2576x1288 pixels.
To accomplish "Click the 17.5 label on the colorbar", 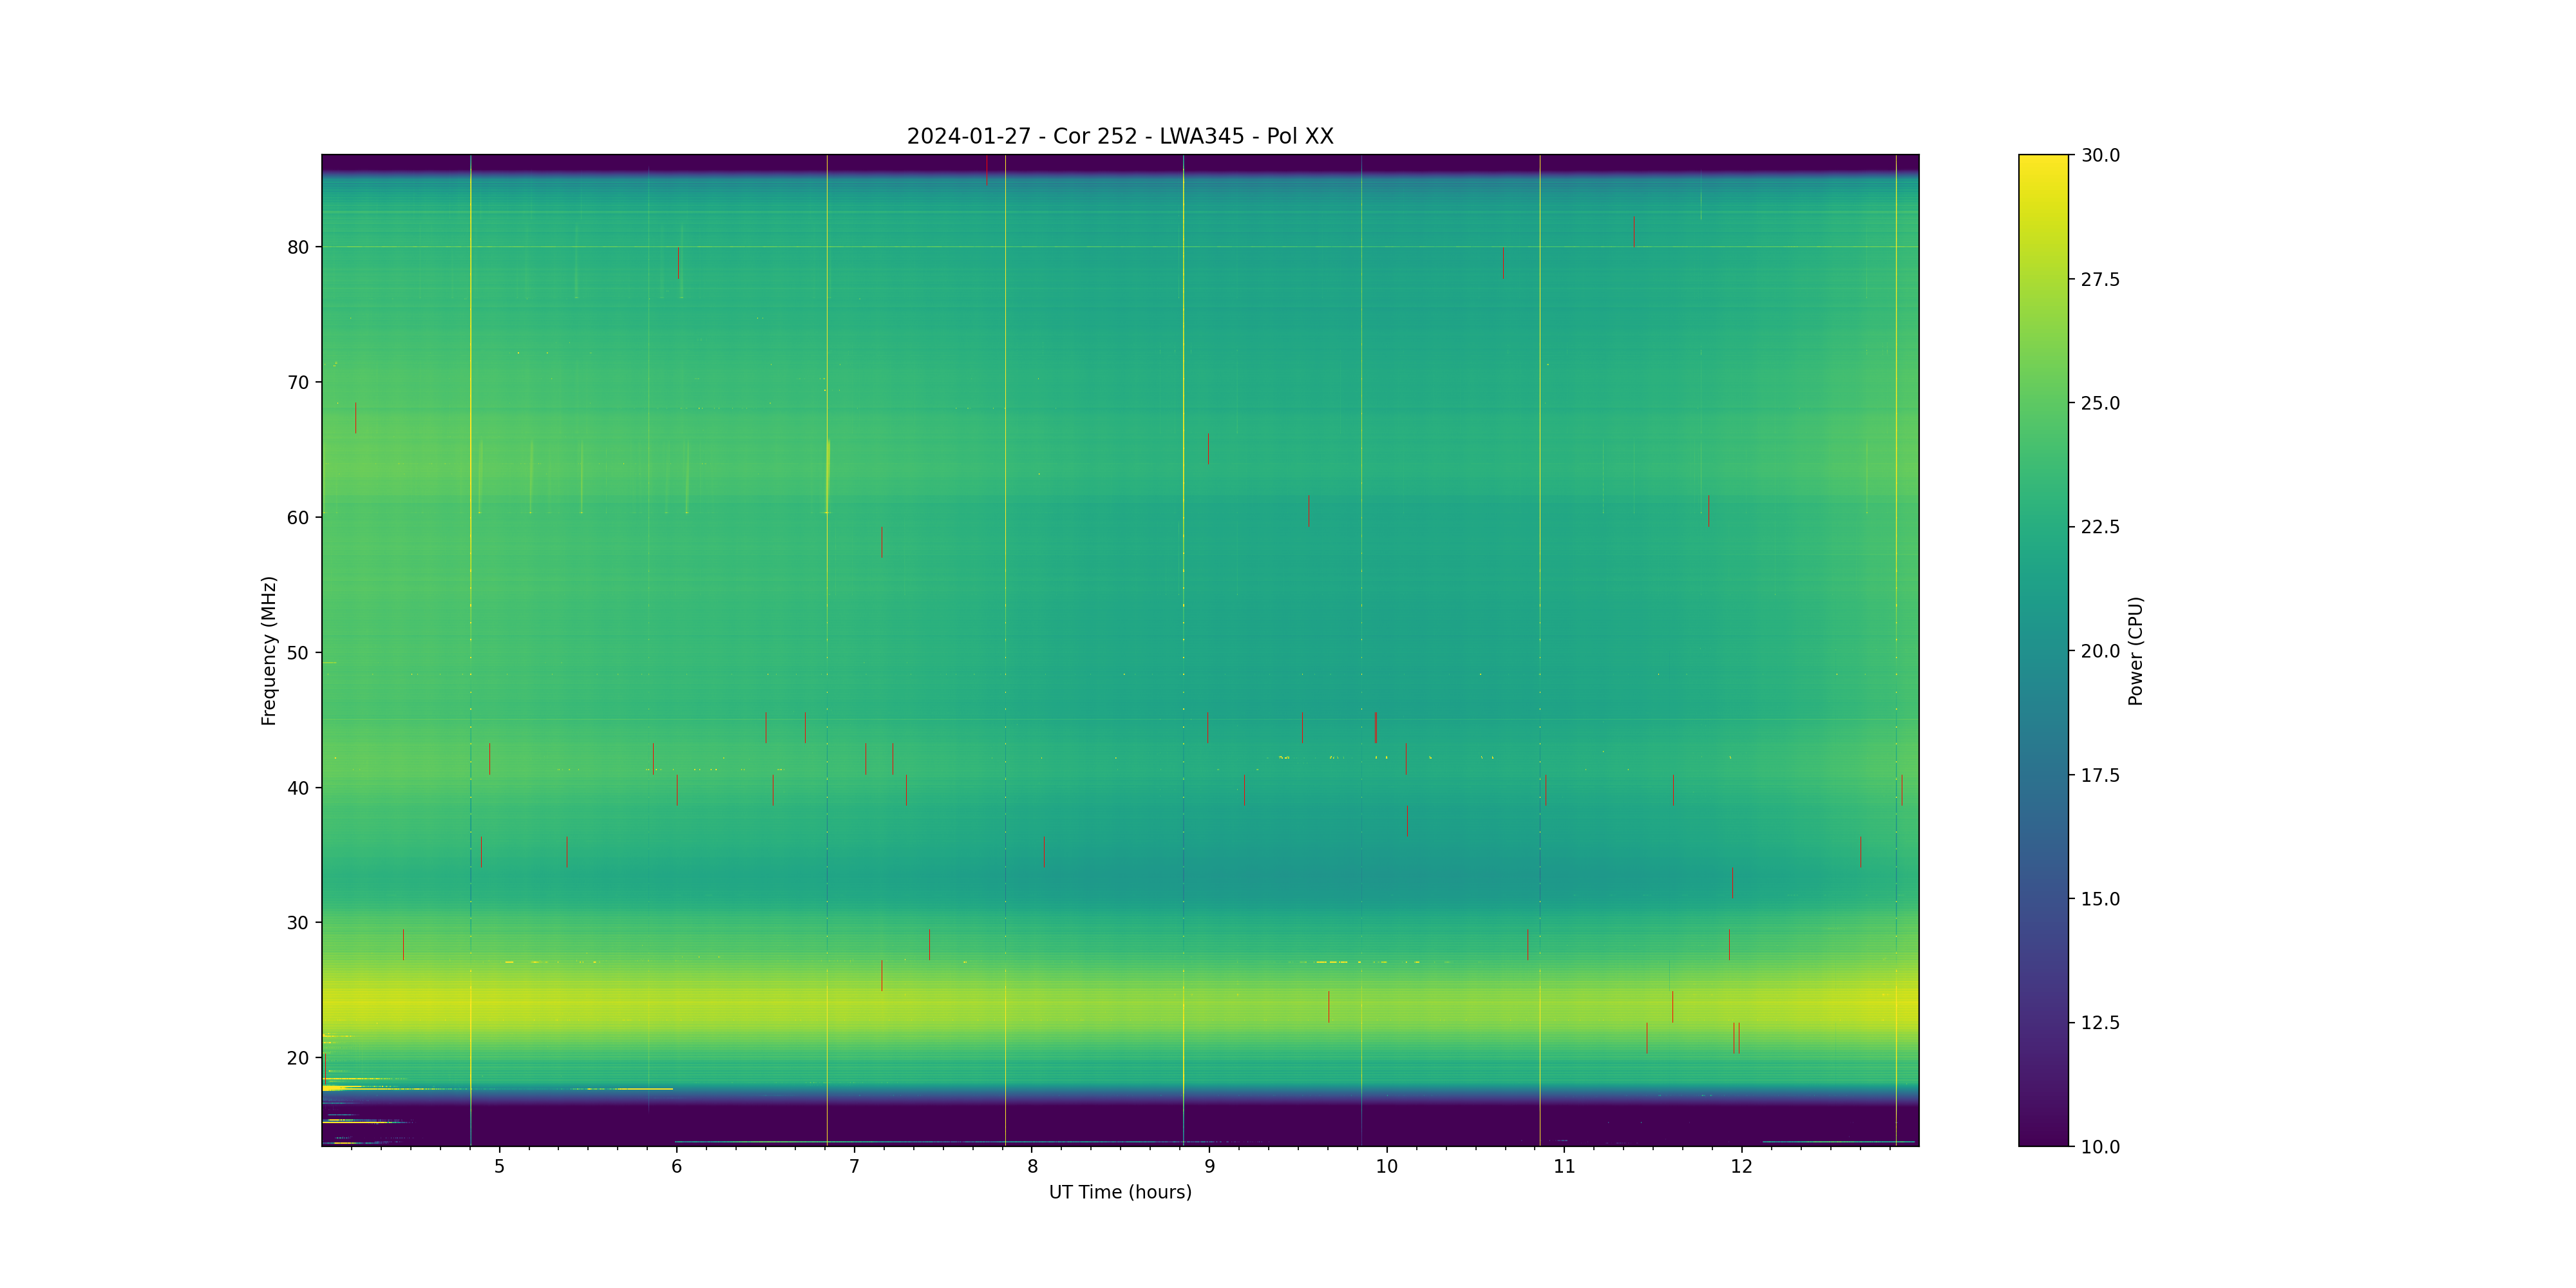I will pyautogui.click(x=2100, y=775).
